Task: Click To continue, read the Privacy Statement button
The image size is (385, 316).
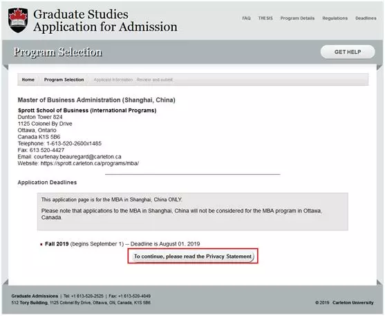Action: [x=193, y=257]
